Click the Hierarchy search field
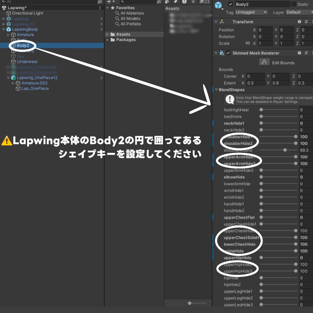 point(49,2)
